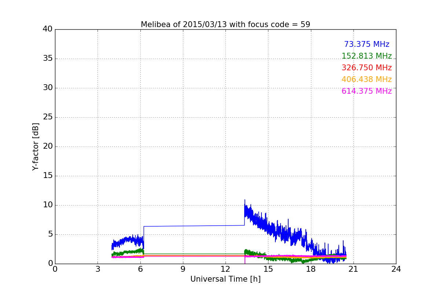
Task: Click the x-axis tick label 24
Action: (x=396, y=269)
